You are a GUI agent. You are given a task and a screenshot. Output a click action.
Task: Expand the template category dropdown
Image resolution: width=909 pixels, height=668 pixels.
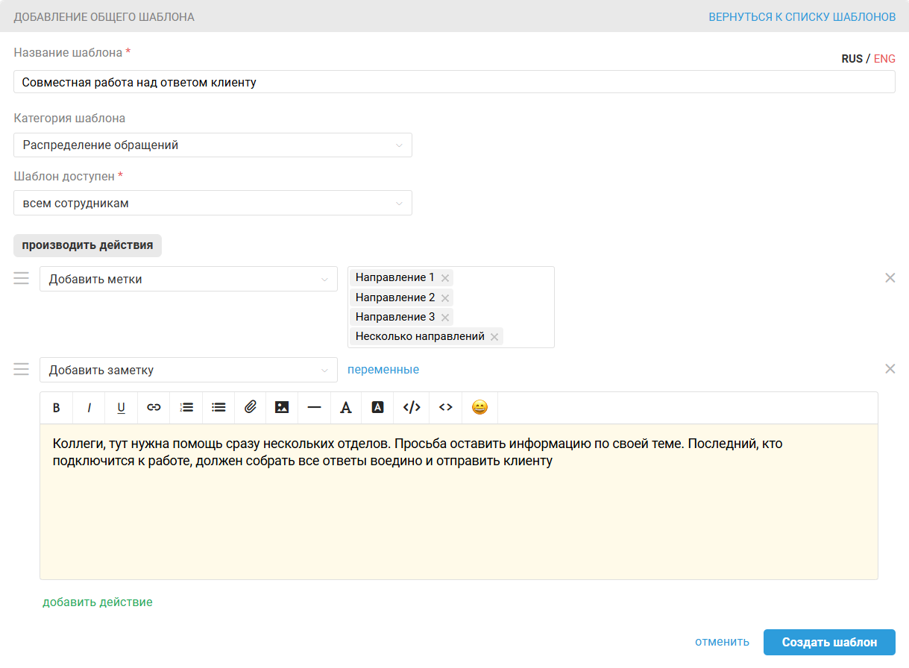(x=213, y=145)
